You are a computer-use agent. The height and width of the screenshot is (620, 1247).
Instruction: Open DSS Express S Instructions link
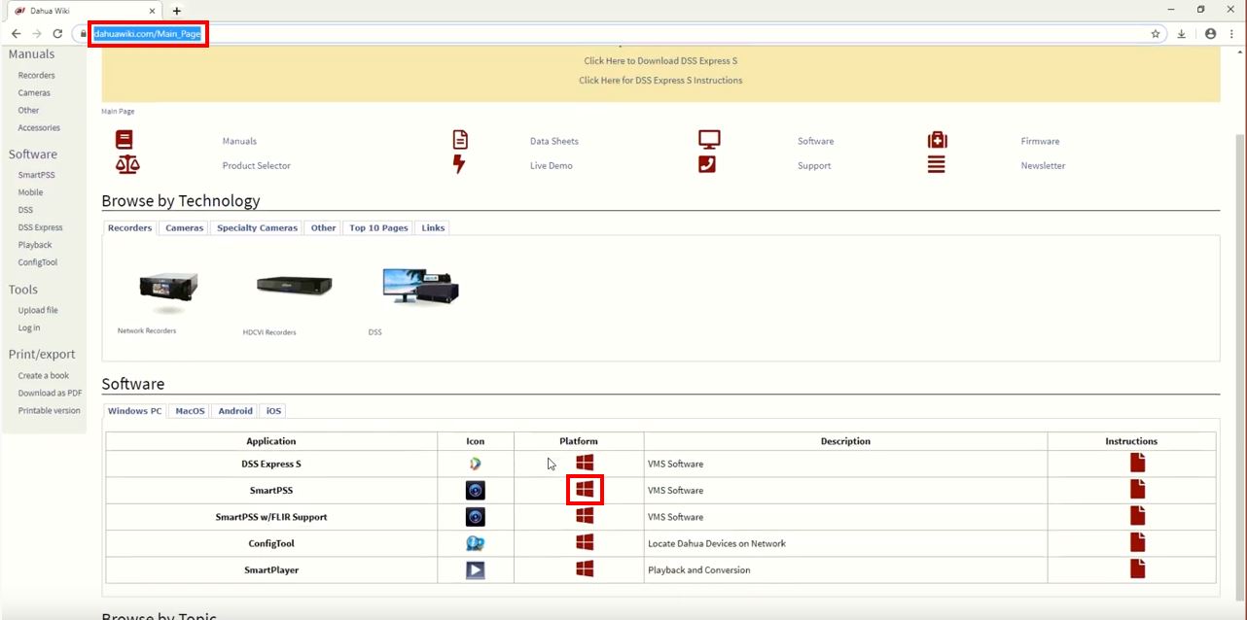[660, 81]
